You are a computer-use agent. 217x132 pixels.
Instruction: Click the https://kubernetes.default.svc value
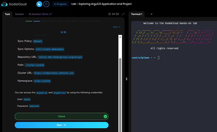54,73
